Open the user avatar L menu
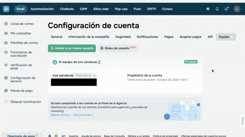 pyautogui.click(x=237, y=9)
